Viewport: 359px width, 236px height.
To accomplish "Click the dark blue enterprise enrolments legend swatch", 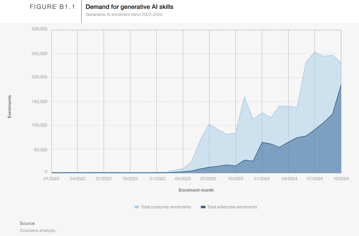I will click(x=203, y=207).
